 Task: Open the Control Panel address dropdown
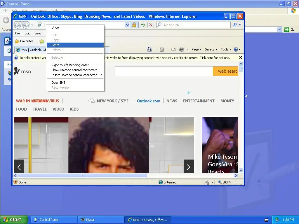tap(279, 29)
